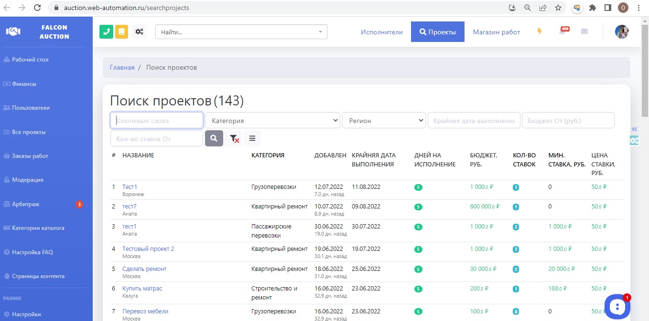Go to Главная breadcrumb link
649x321 pixels.
[122, 68]
